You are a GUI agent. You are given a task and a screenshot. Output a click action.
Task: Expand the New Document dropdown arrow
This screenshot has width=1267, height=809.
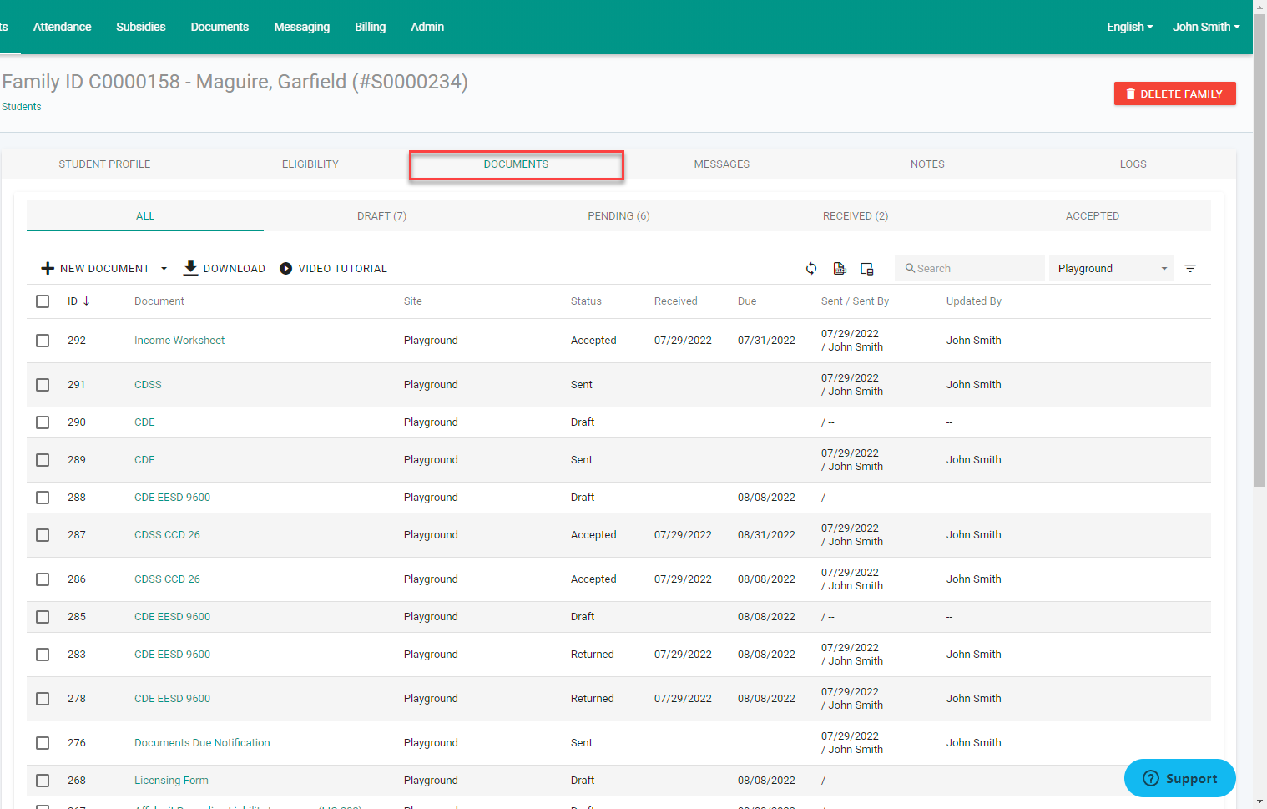164,269
